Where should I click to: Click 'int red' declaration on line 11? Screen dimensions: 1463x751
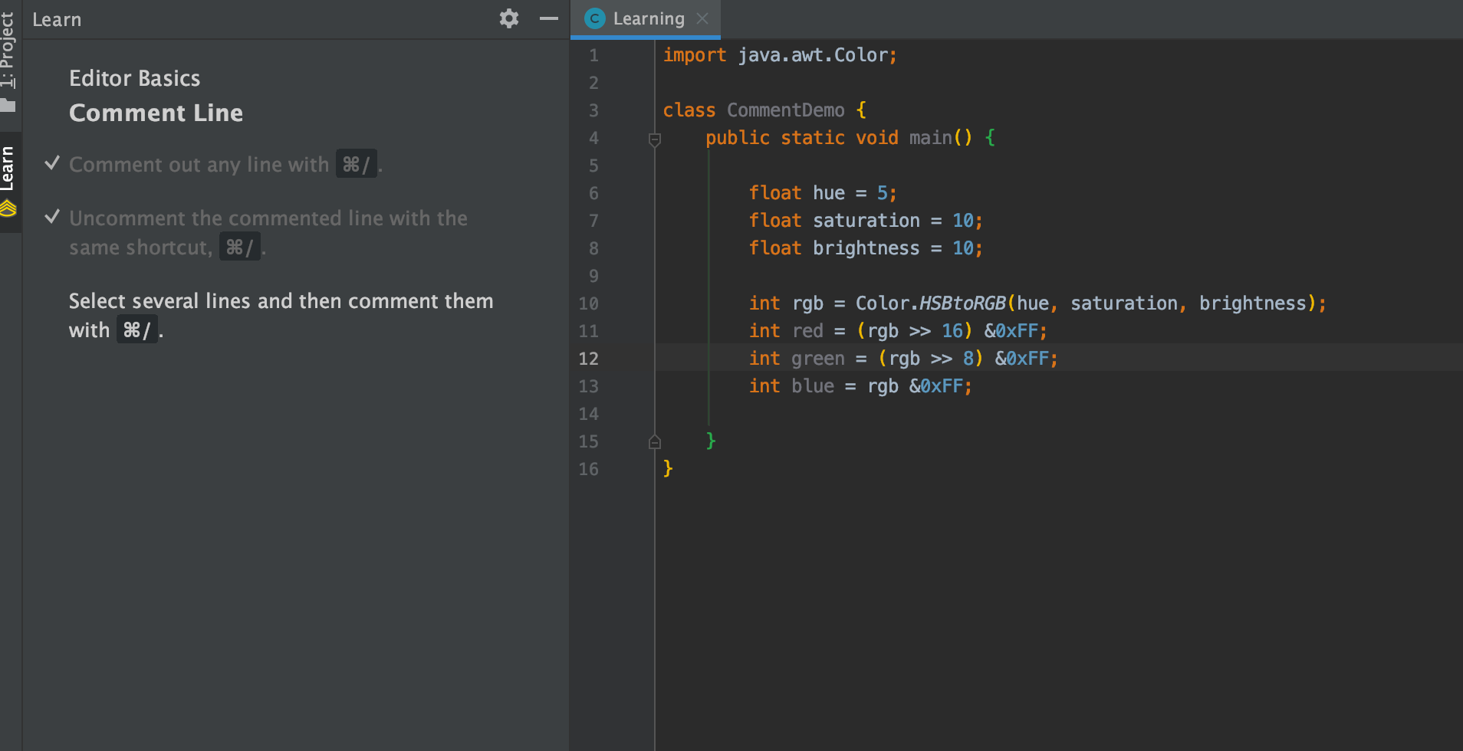786,331
